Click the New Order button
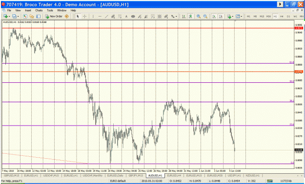This screenshot has height=184, width=305. (x=54, y=17)
